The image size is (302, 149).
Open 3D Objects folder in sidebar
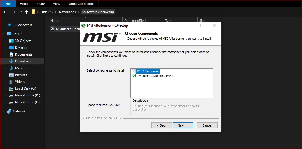(23, 41)
